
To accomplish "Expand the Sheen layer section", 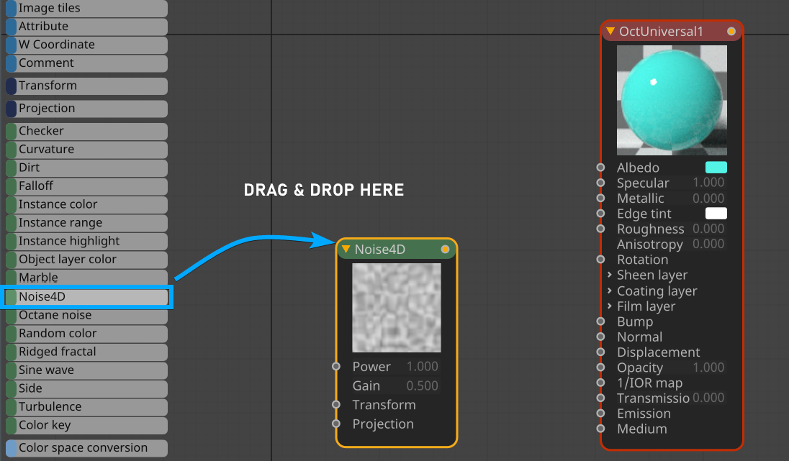I will (x=610, y=275).
